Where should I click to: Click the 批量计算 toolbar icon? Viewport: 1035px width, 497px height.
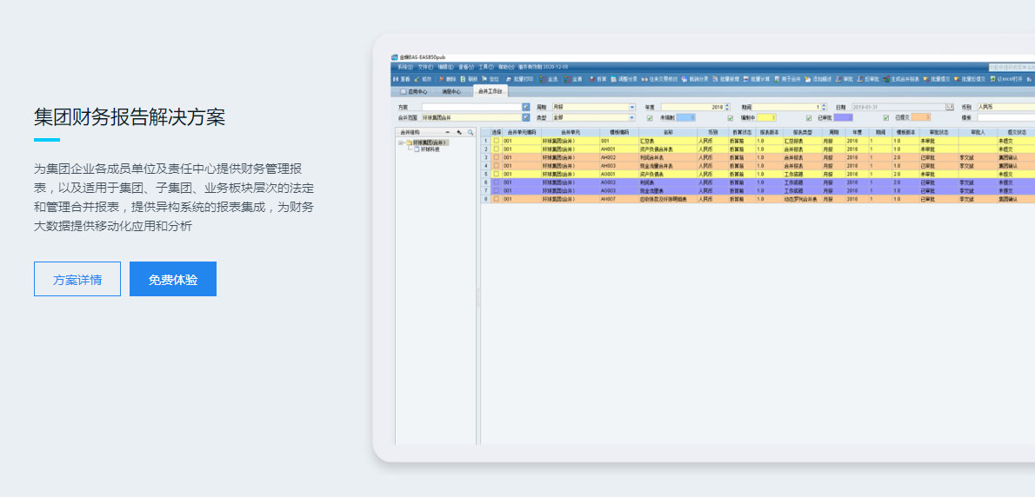(x=746, y=79)
